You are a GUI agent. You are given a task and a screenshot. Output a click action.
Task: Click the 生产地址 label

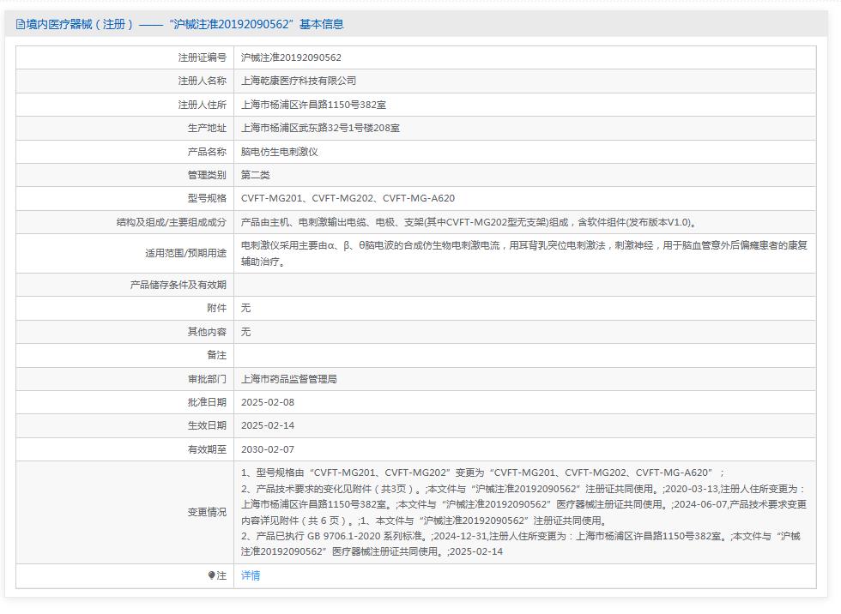(x=207, y=128)
